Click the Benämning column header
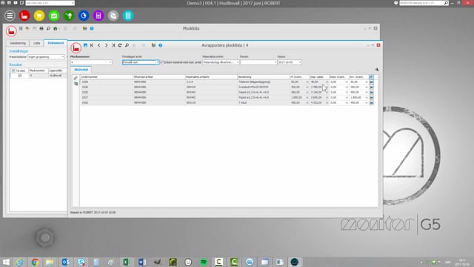474x267 pixels. point(264,77)
